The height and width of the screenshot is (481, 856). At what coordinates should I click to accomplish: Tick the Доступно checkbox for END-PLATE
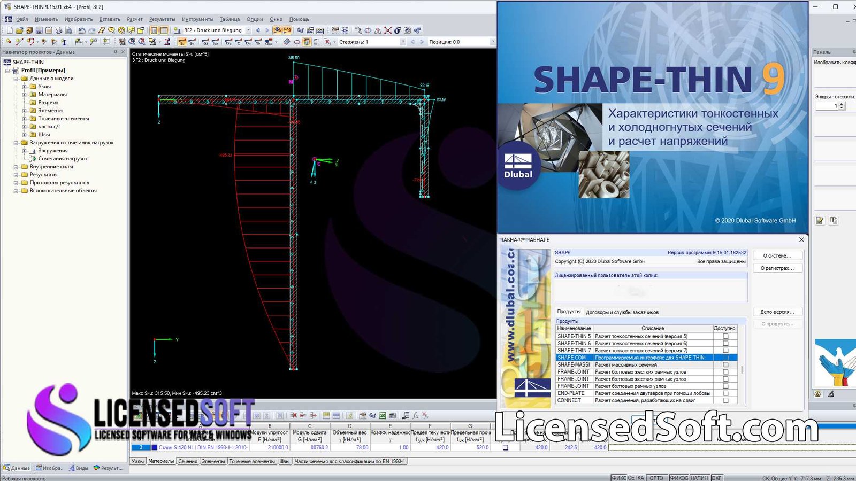tap(725, 393)
